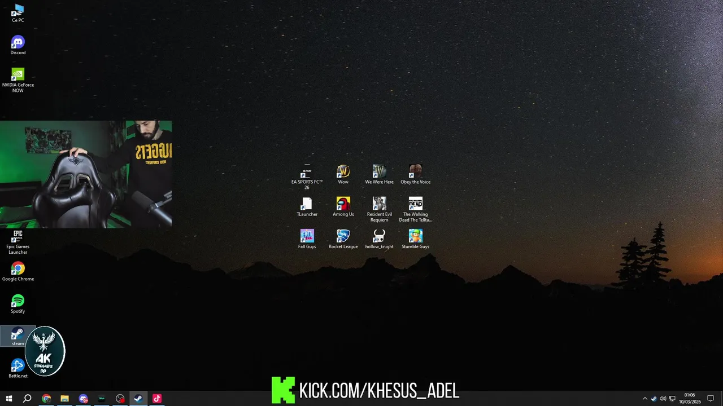
Task: Select the Resident Evil Requiem shortcut
Action: click(x=379, y=210)
